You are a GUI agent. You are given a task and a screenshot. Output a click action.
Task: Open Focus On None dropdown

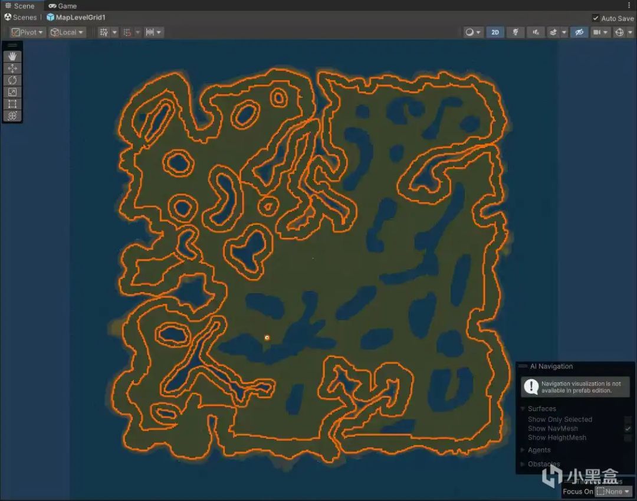(613, 491)
